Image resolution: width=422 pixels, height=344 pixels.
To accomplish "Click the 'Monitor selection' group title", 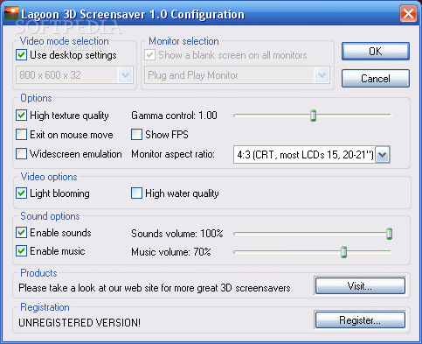I will click(183, 41).
